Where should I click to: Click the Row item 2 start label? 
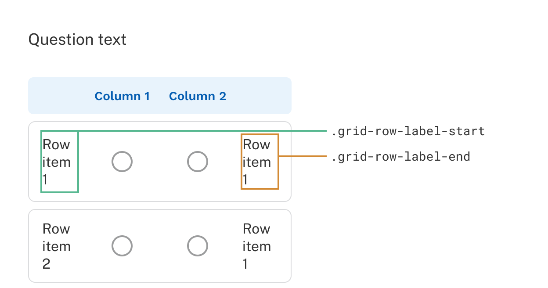pyautogui.click(x=57, y=246)
